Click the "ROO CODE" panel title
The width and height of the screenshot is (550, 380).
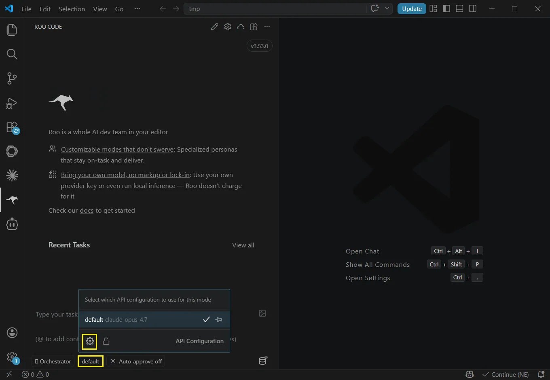point(48,27)
